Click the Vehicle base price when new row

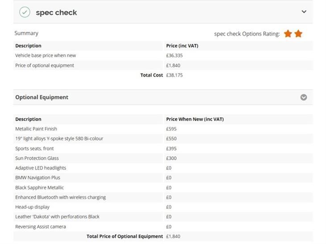tap(163, 55)
